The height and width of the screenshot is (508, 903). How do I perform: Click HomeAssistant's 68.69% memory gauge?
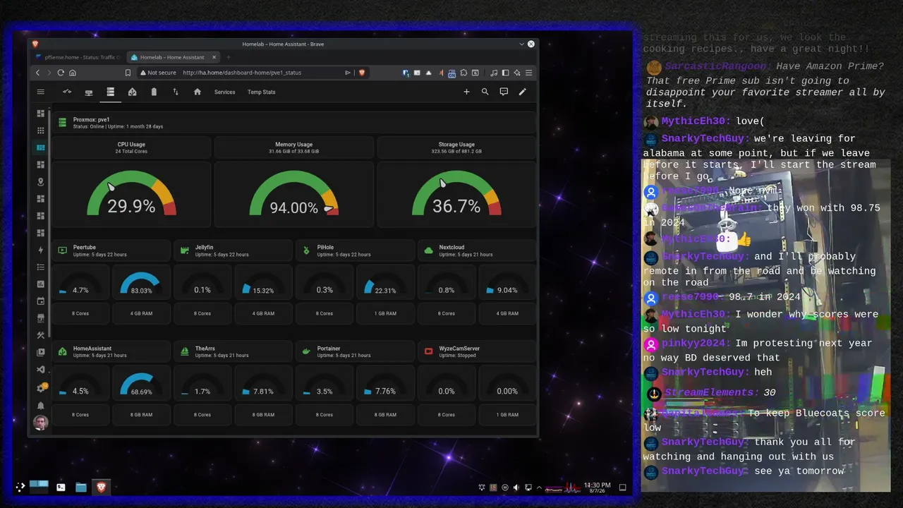tap(141, 384)
